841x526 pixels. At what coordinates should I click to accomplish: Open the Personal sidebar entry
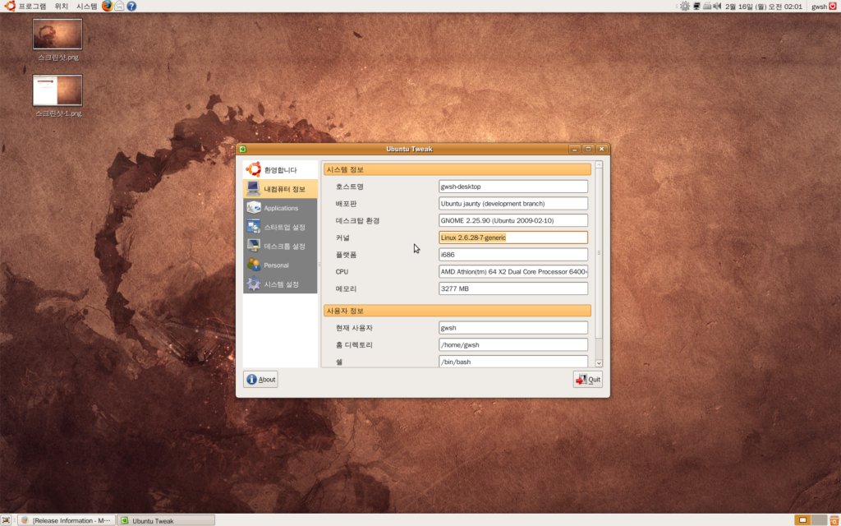[280, 265]
